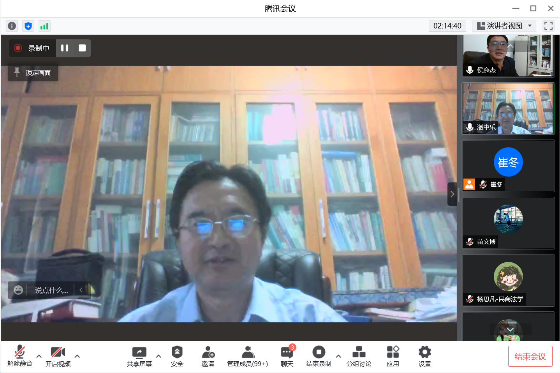The height and width of the screenshot is (373, 560).
Task: Open the meeting info icon
Action: tap(12, 26)
